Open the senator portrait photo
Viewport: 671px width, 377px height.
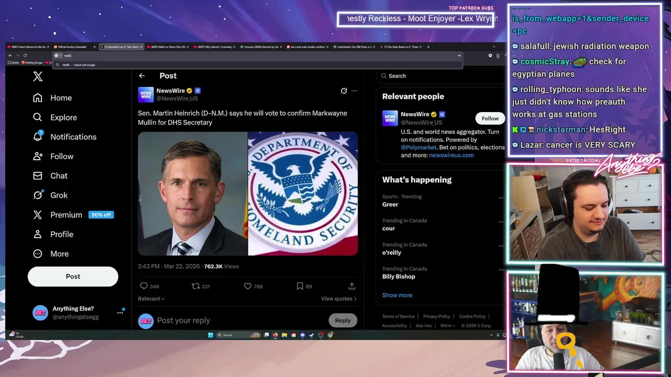[192, 194]
